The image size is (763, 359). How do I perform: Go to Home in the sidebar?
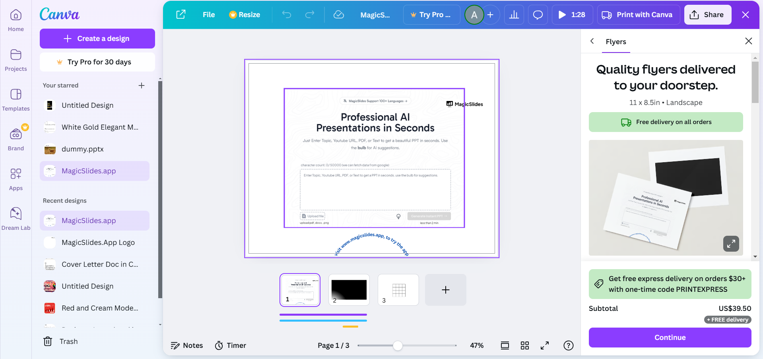click(x=16, y=21)
